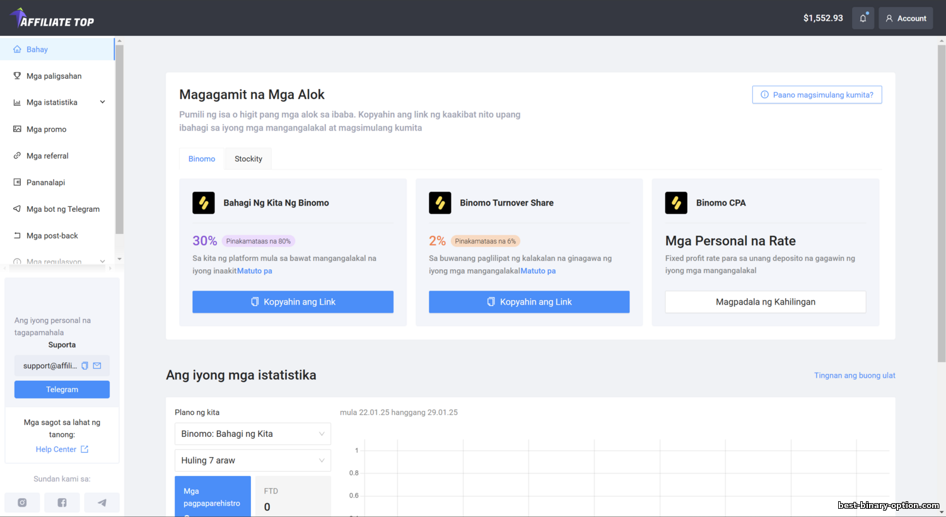Click the wallet icon for Pananalapi
The height and width of the screenshot is (517, 946).
17,182
